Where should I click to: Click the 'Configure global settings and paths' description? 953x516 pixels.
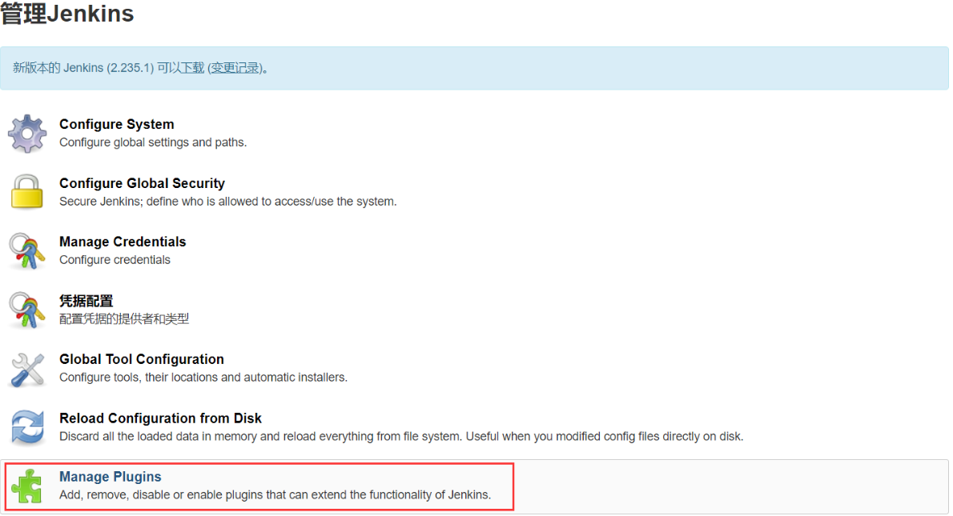pyautogui.click(x=152, y=142)
